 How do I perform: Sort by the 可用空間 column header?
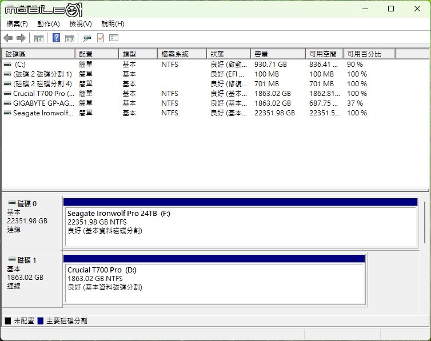pos(325,54)
